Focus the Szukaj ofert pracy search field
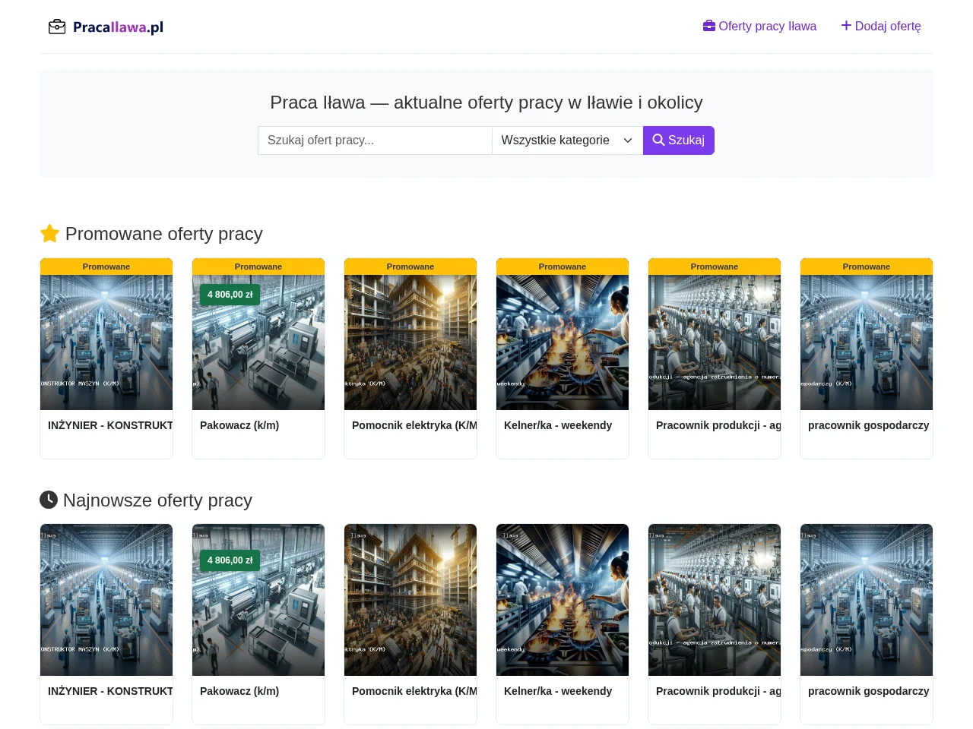 pos(375,140)
